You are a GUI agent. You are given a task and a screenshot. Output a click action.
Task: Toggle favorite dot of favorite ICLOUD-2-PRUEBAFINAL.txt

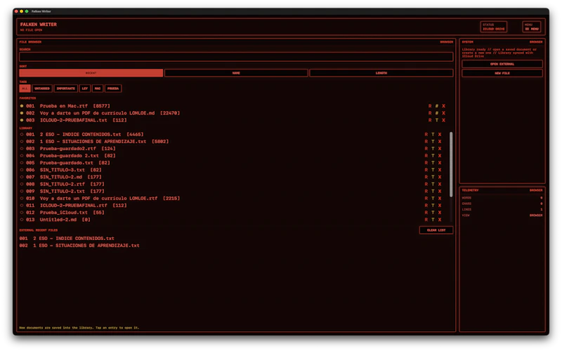(x=22, y=120)
